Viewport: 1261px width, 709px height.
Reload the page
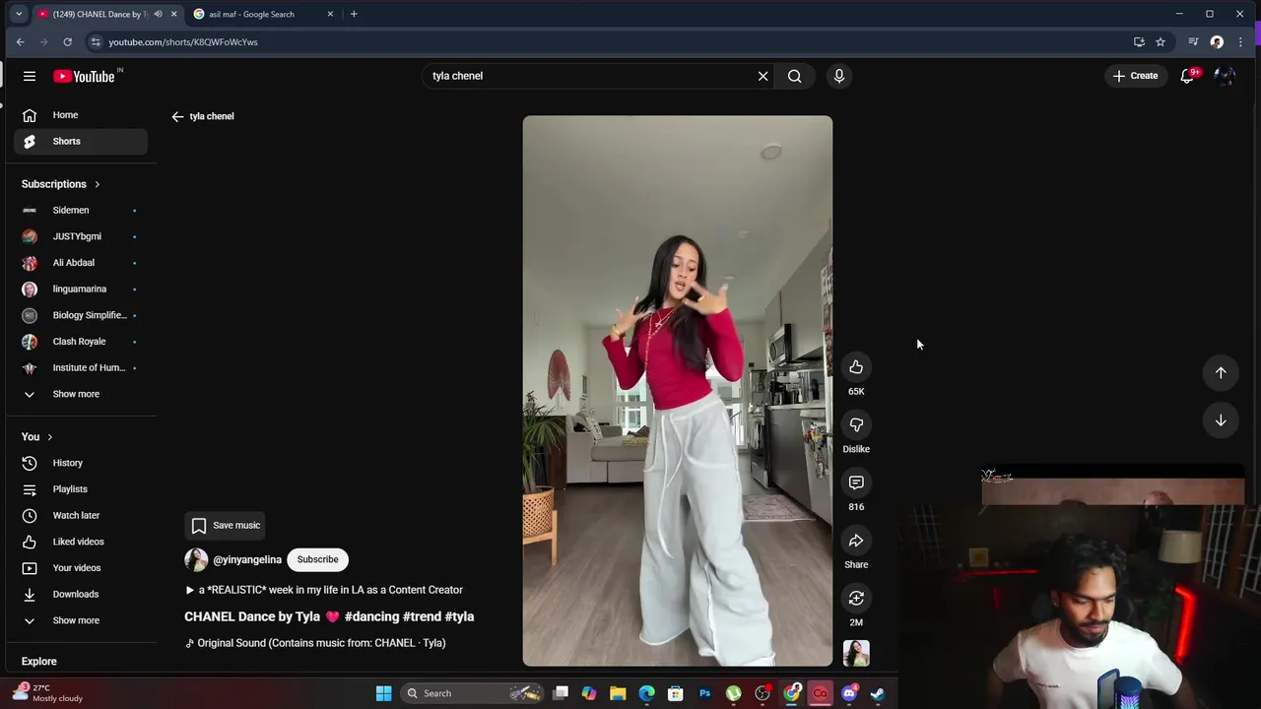67,42
